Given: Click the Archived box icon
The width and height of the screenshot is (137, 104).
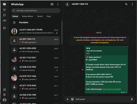Looking at the screenshot, I should 14,23.
